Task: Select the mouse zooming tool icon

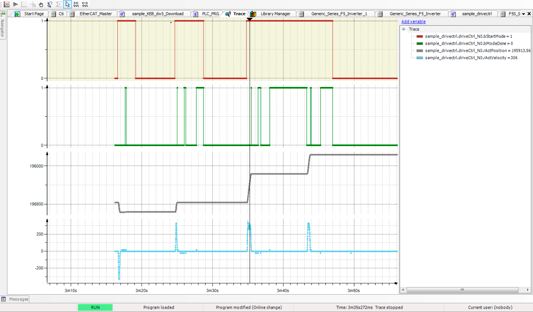Action: 50,5
